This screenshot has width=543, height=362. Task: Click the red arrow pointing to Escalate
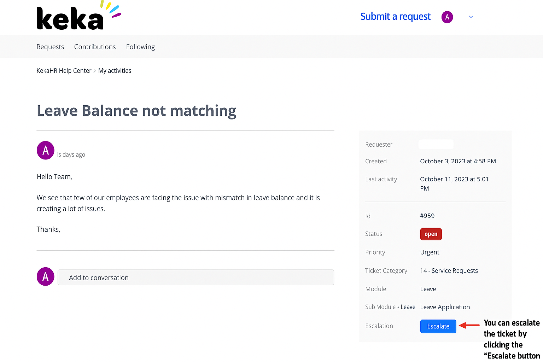[x=469, y=326]
